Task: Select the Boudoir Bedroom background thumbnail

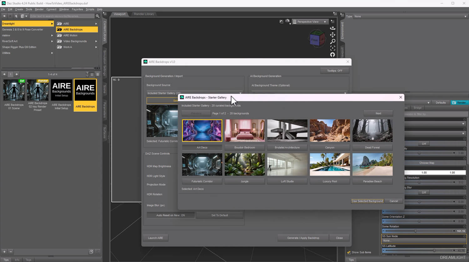Action: click(245, 131)
